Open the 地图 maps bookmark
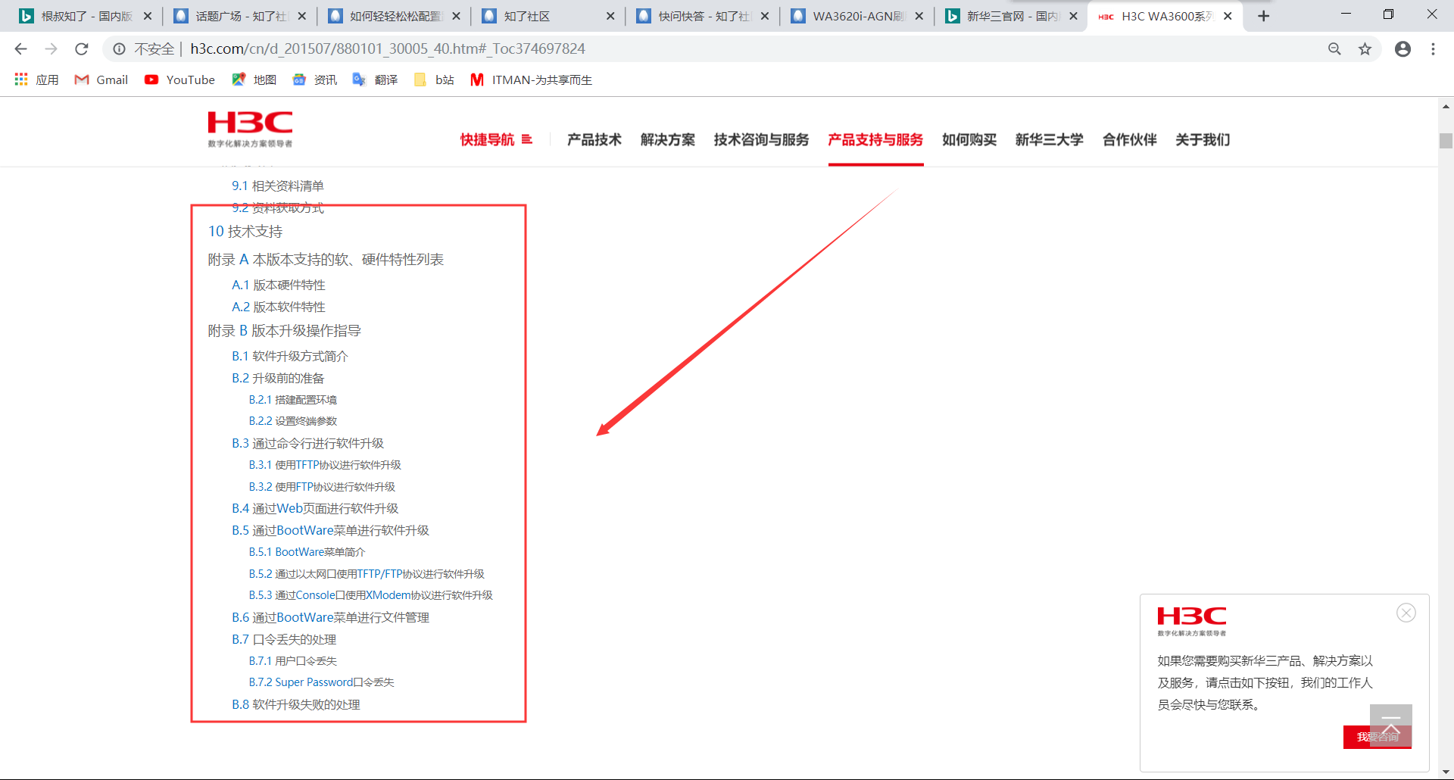 click(x=254, y=80)
